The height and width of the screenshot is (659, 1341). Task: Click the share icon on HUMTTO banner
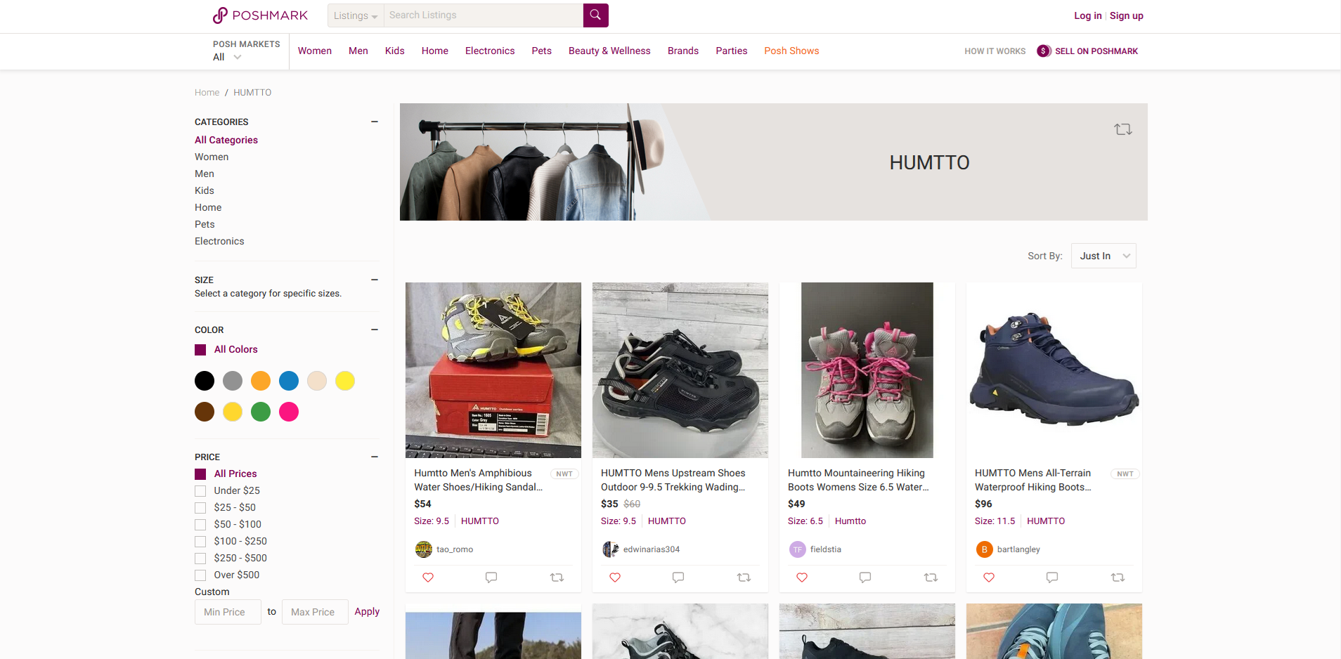(1122, 129)
